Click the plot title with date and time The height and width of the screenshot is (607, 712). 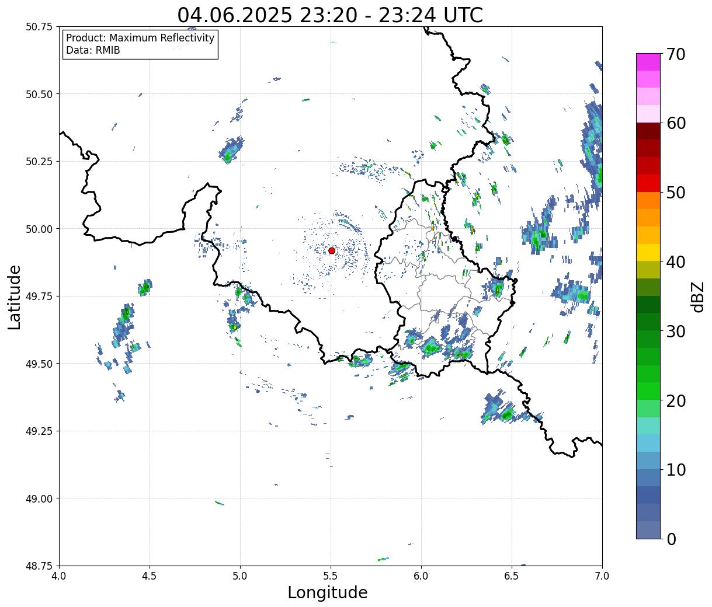coord(330,15)
